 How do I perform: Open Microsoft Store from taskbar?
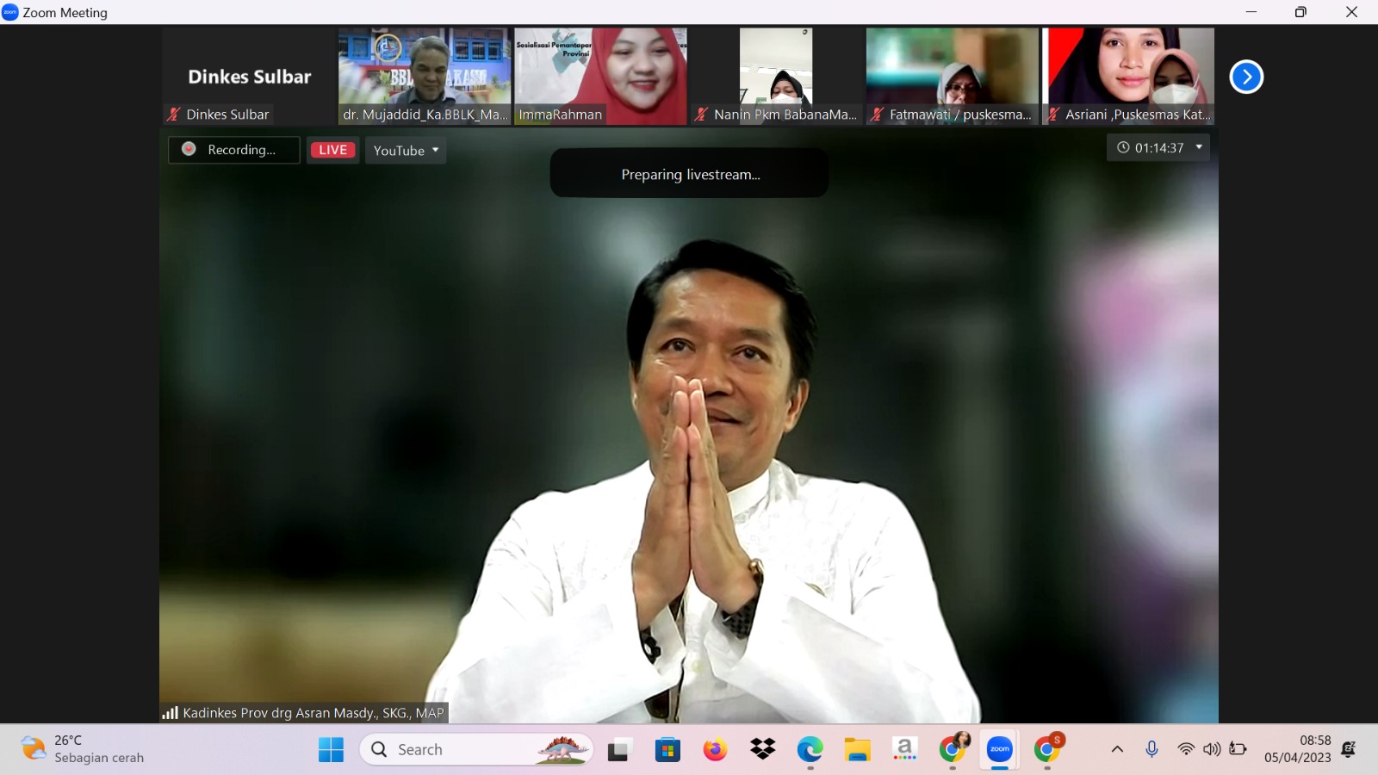667,750
